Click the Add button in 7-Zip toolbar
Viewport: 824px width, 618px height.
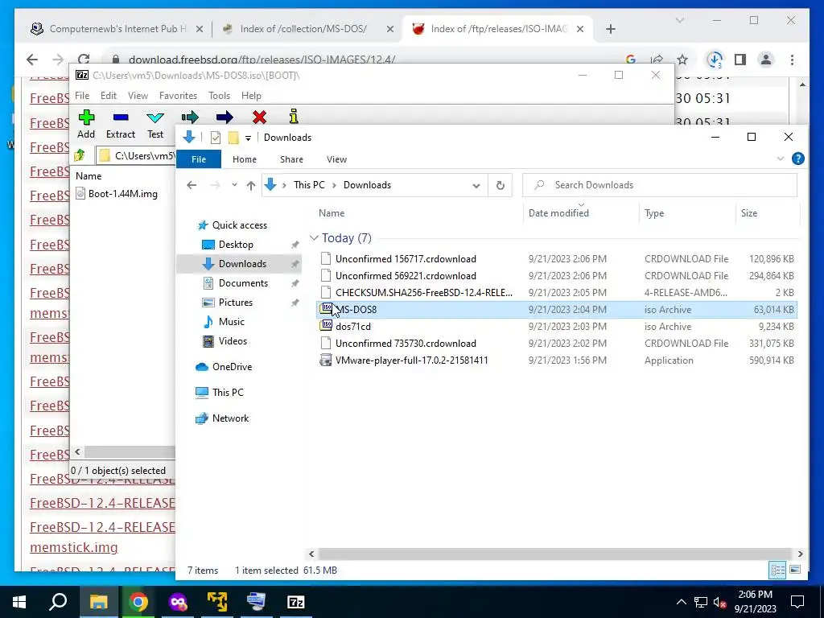pos(86,124)
